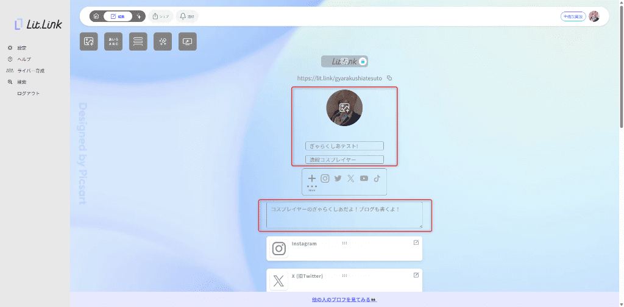
Task: Open the account avatar menu
Action: pos(594,16)
